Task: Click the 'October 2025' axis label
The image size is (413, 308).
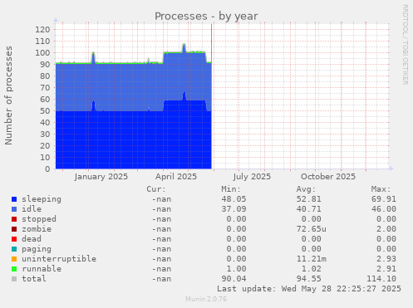Action: 328,177
